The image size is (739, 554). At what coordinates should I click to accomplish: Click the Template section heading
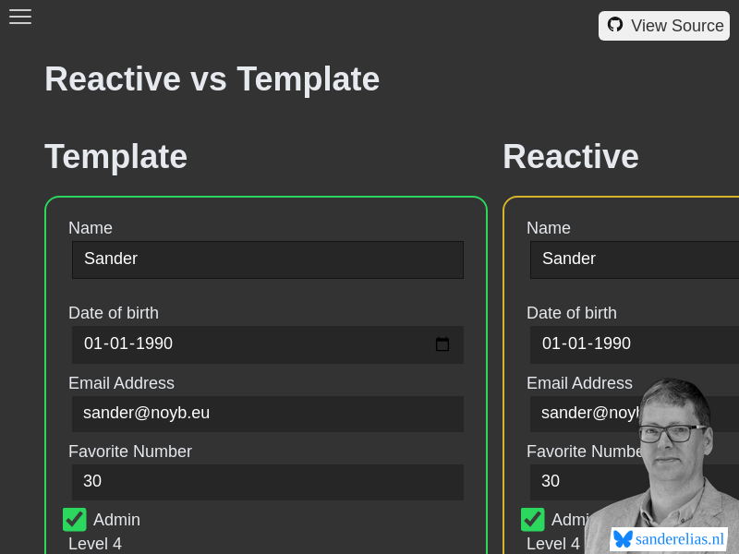click(x=115, y=157)
